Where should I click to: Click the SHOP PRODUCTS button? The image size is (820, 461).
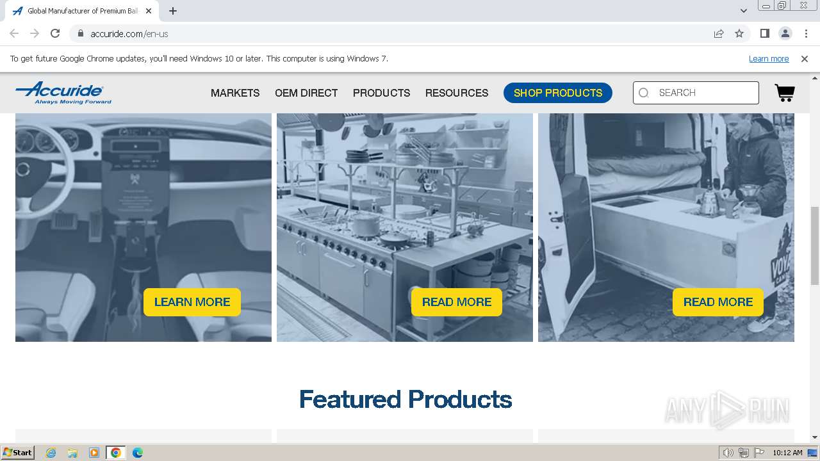558,93
